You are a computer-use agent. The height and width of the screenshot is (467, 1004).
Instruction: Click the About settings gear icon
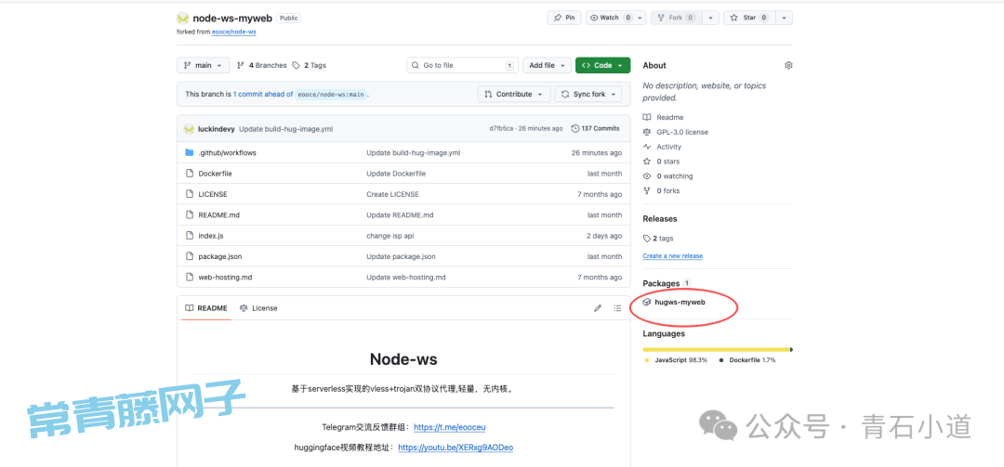(788, 66)
